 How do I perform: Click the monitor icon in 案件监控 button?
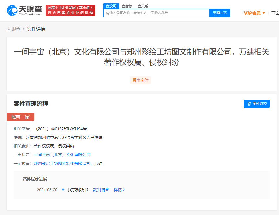click(x=249, y=104)
